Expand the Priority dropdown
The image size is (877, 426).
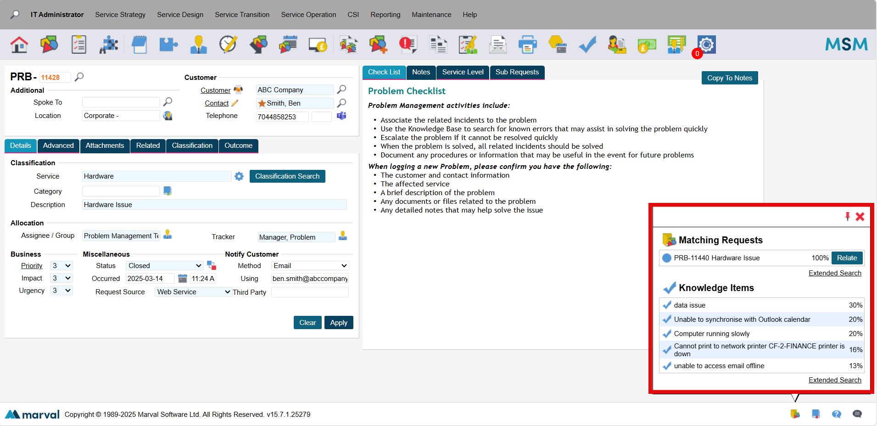click(x=61, y=266)
